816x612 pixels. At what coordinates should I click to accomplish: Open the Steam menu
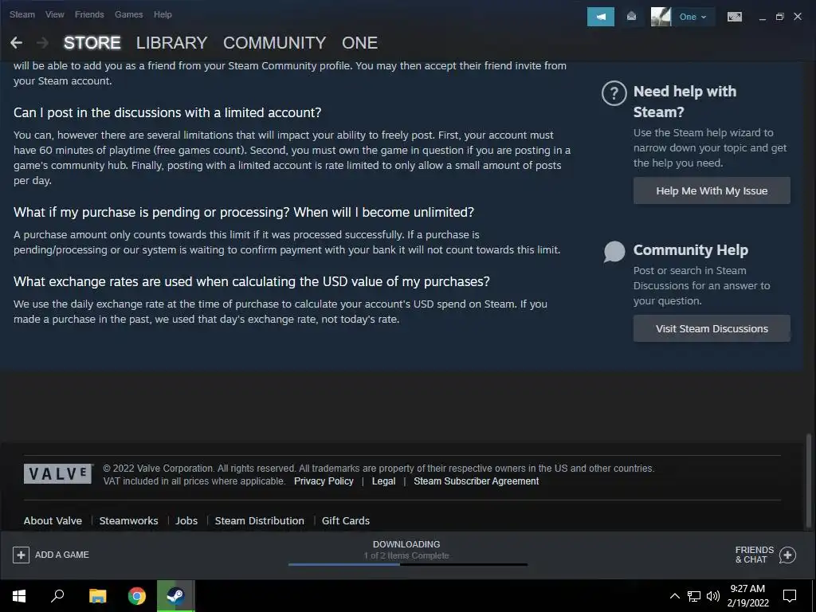click(22, 14)
